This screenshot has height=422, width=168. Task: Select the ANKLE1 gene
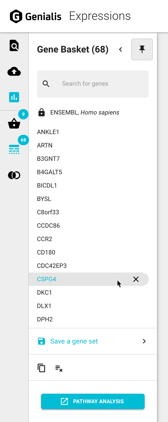(48, 132)
